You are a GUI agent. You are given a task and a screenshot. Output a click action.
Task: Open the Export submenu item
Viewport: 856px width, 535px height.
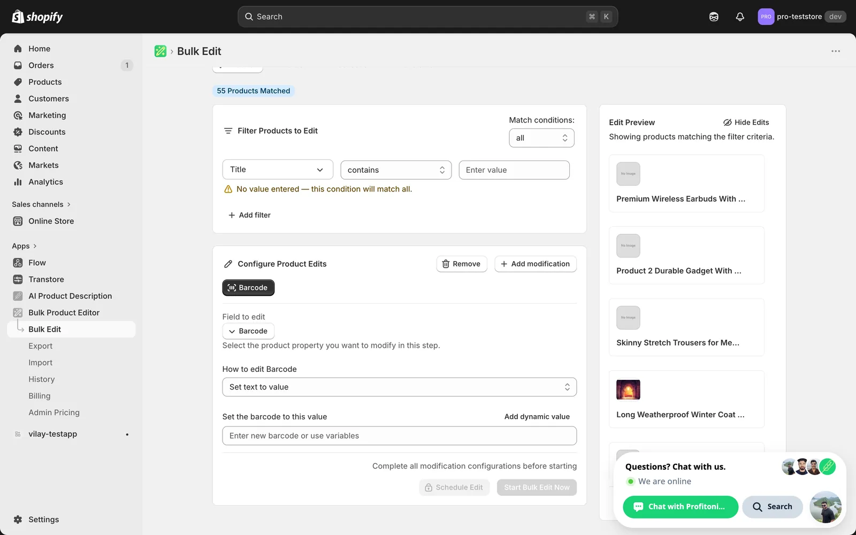click(x=41, y=346)
